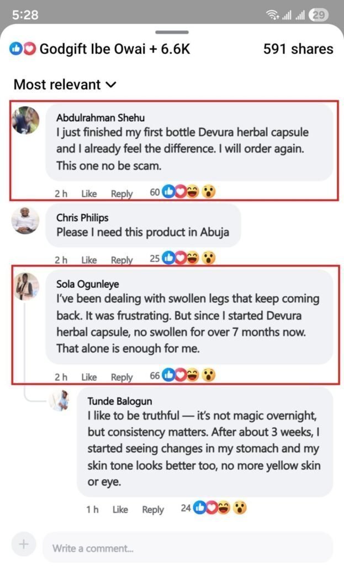Open reaction icons on Chris Philips' comment
The width and height of the screenshot is (344, 566).
point(189,258)
